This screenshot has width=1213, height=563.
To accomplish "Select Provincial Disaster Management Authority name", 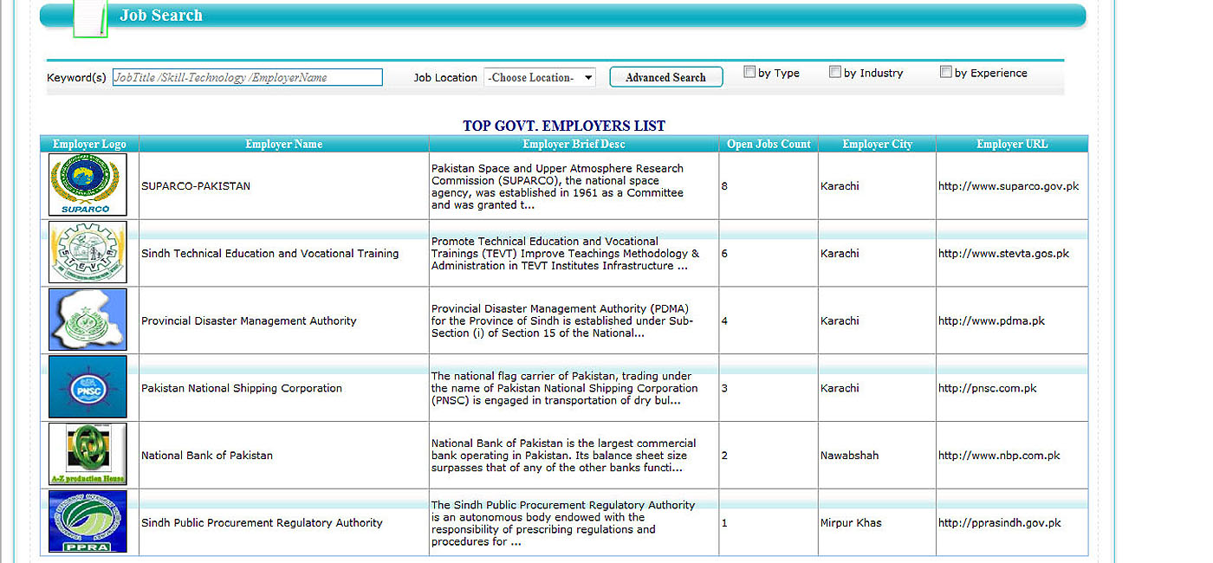I will point(249,321).
